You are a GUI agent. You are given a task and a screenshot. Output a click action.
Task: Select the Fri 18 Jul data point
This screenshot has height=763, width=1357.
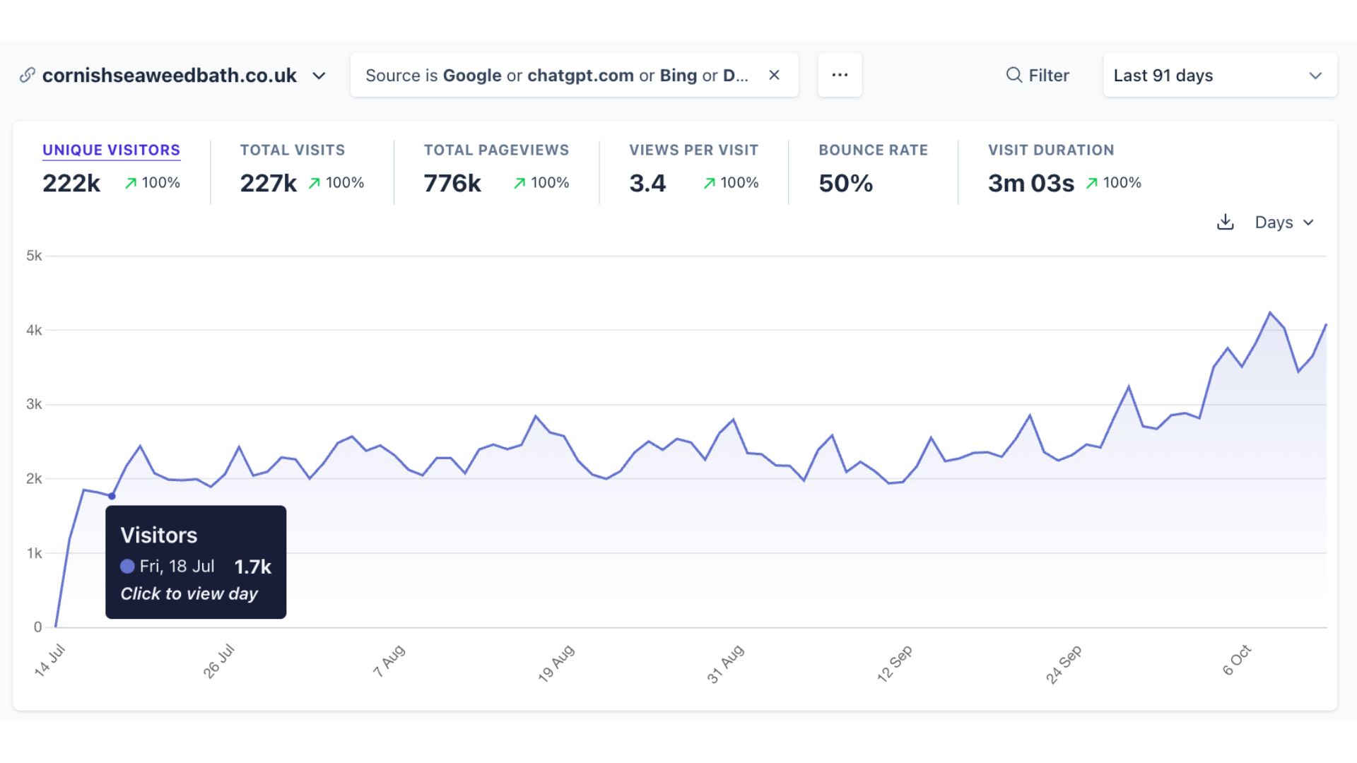pos(112,496)
